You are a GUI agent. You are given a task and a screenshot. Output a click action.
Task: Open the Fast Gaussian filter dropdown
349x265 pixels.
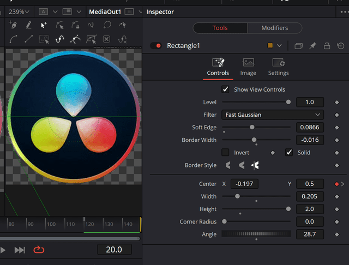pyautogui.click(x=273, y=115)
